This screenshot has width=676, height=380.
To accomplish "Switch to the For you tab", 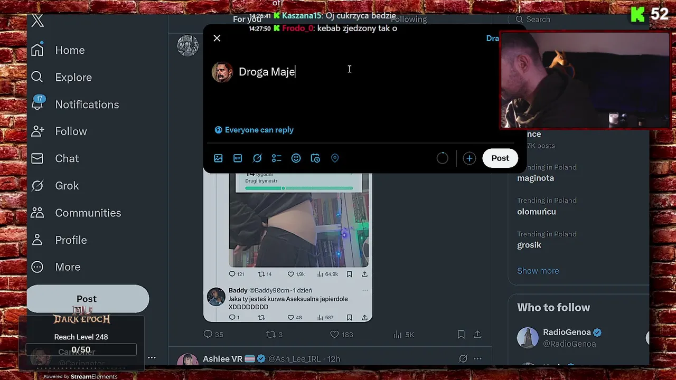I will [247, 19].
